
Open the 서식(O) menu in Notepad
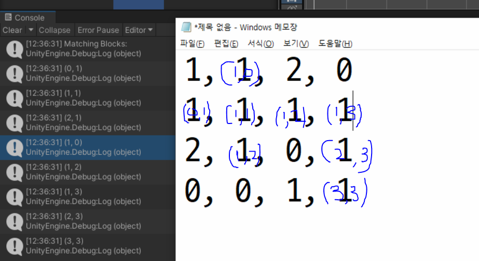[x=261, y=44]
